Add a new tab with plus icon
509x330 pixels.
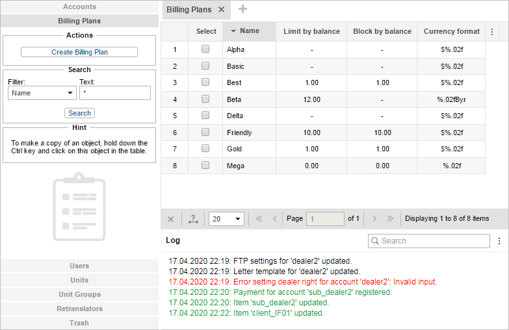click(x=242, y=9)
